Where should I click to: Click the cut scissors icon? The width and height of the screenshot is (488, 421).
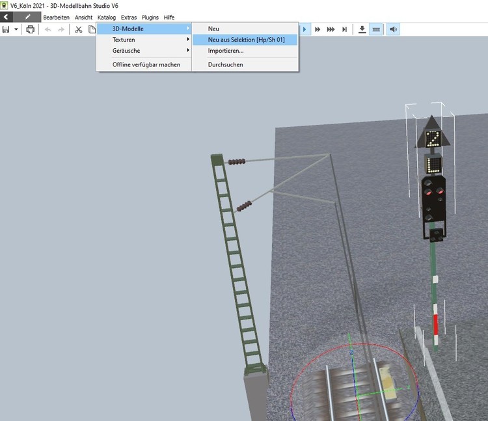78,29
